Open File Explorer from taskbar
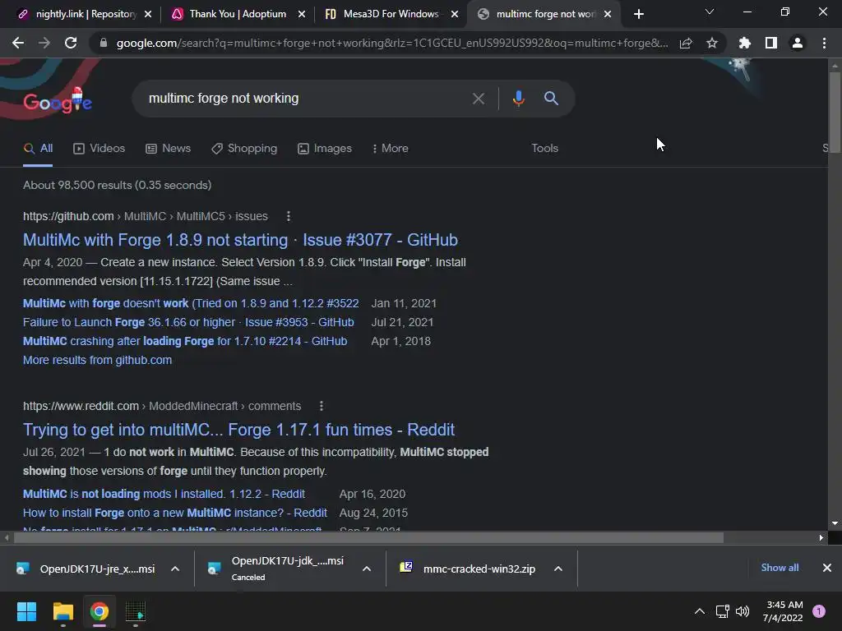Screen dimensions: 842x631 62,611
